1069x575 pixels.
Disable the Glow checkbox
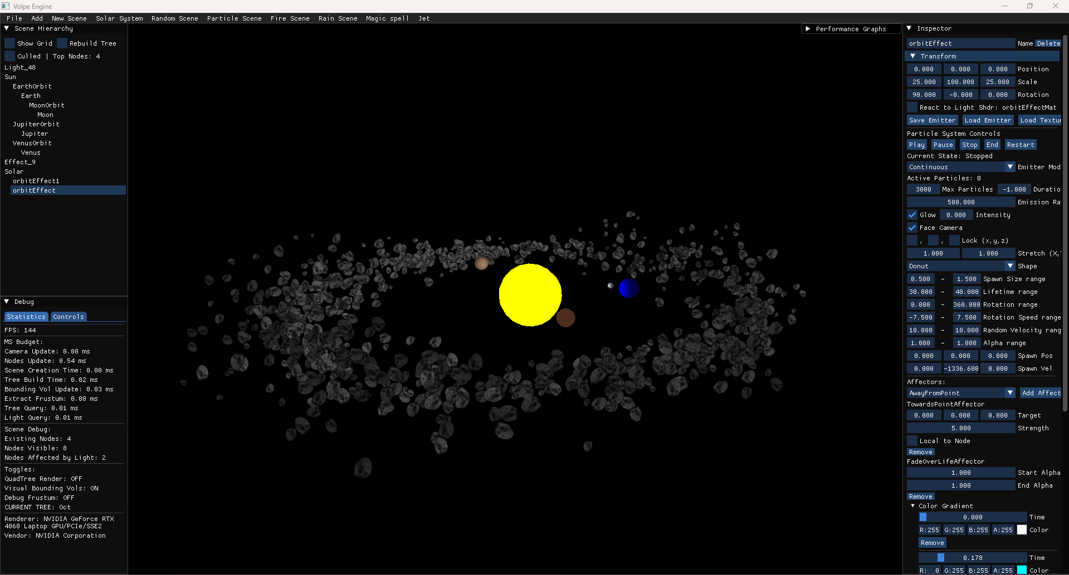click(912, 214)
